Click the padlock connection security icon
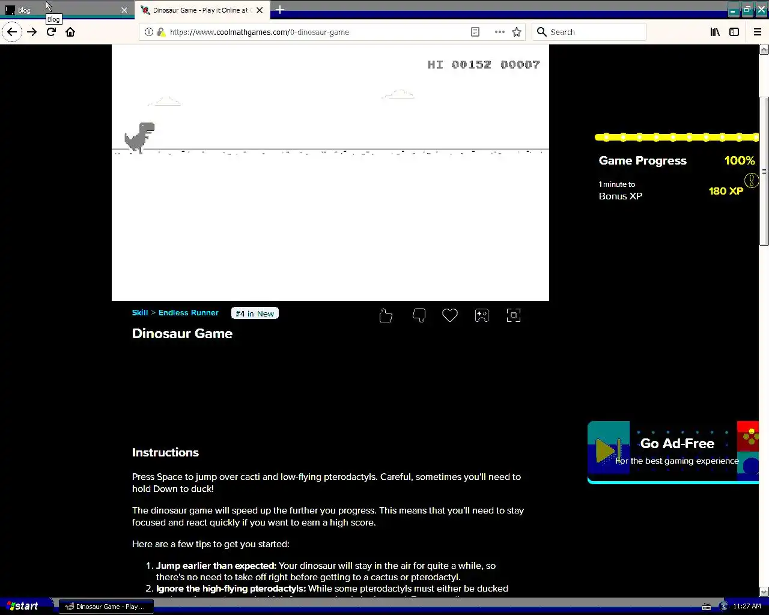The height and width of the screenshot is (615, 769). click(160, 32)
